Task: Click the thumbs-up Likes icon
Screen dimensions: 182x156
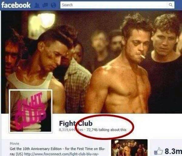Action: click(158, 151)
